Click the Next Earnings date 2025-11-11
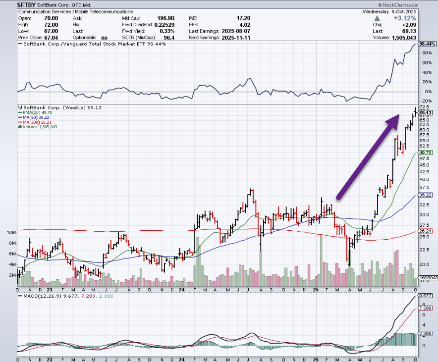Image resolution: width=438 pixels, height=362 pixels. point(234,36)
